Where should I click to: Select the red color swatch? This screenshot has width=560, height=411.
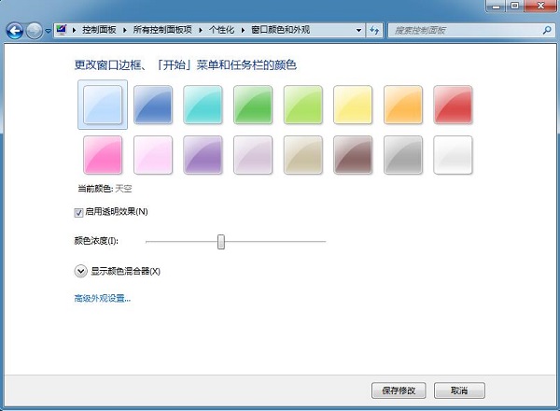[x=453, y=104]
